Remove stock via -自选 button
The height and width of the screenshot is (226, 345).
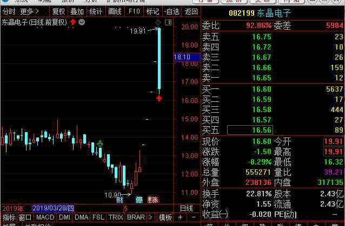coord(172,11)
